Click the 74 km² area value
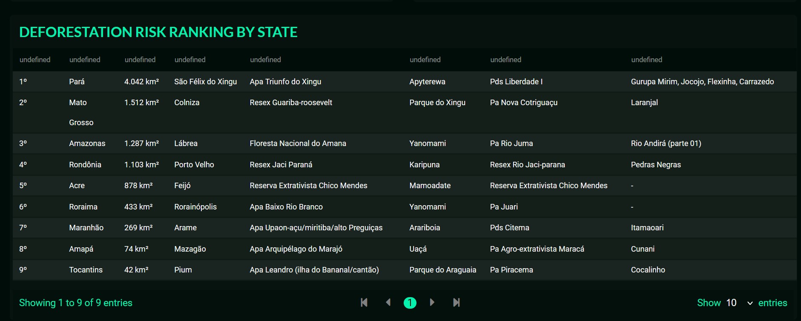 [x=136, y=249]
